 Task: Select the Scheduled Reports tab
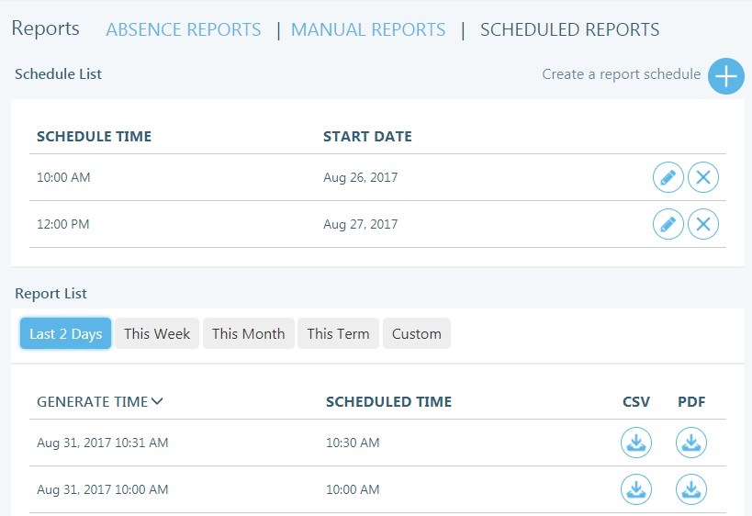[569, 29]
